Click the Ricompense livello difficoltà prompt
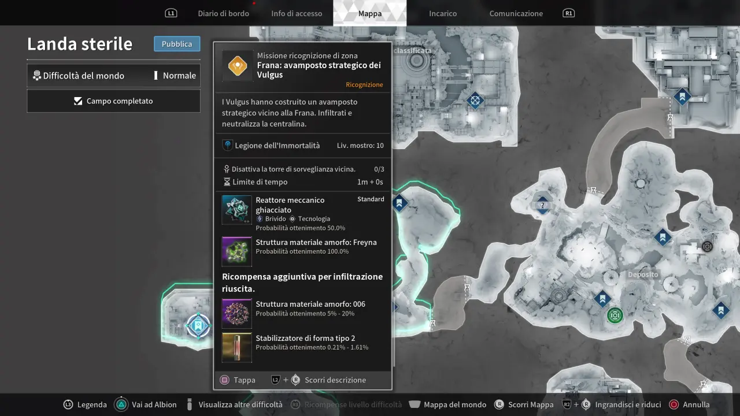The height and width of the screenshot is (416, 740). click(x=346, y=404)
